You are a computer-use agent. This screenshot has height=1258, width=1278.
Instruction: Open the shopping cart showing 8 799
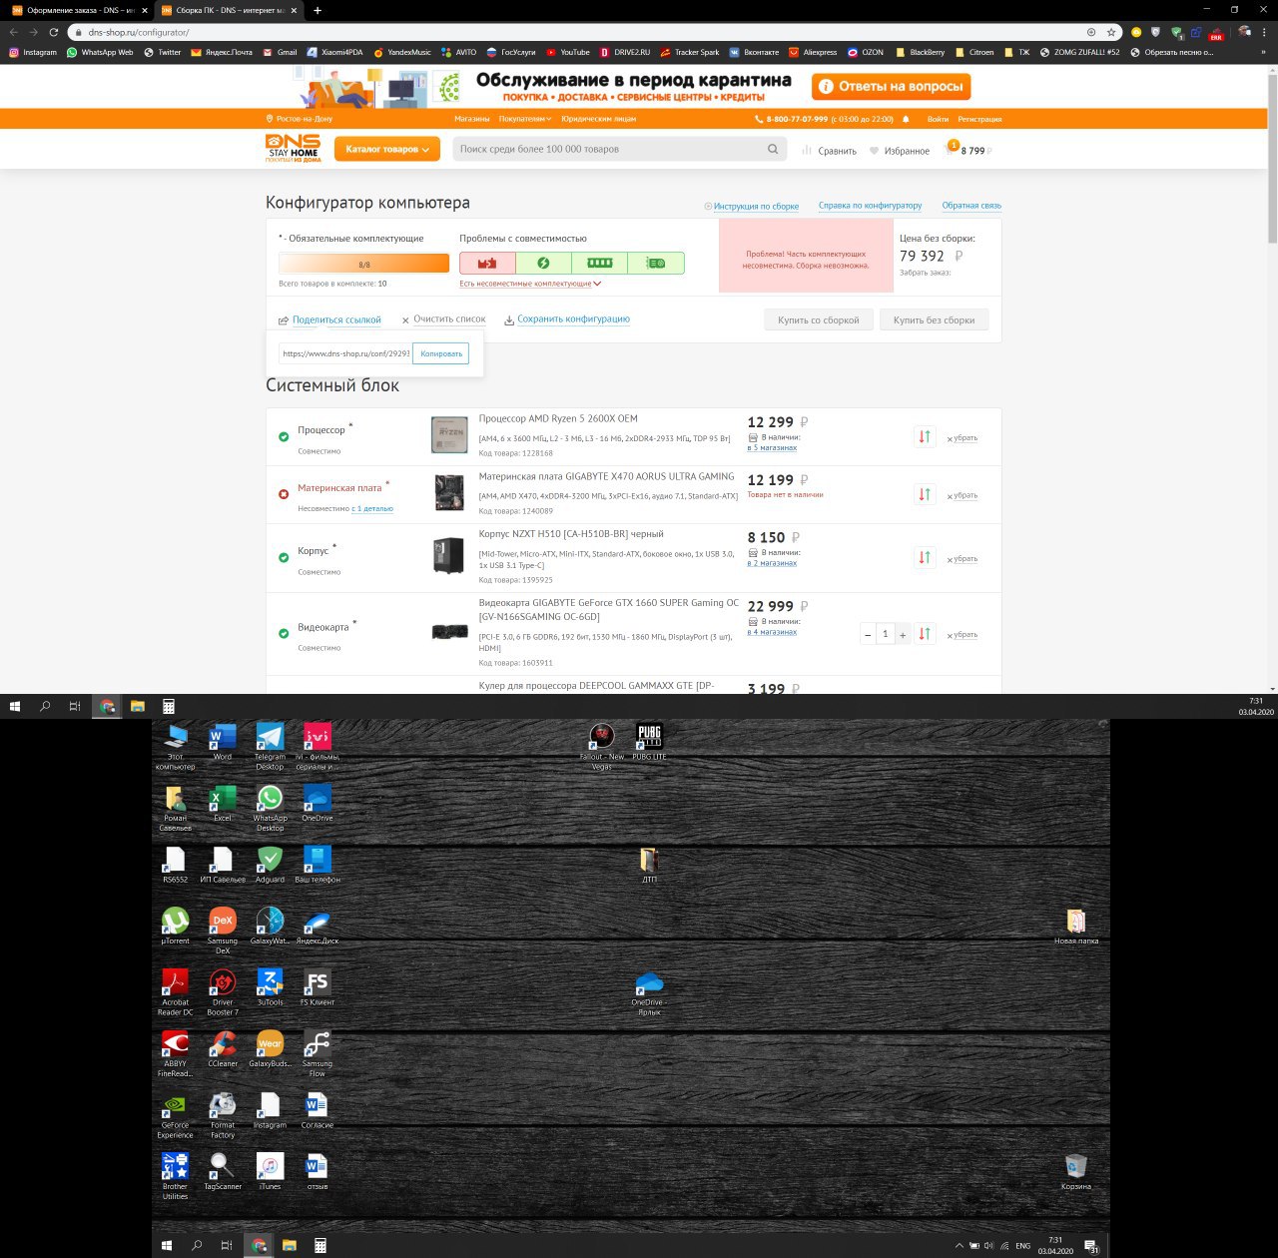coord(967,150)
